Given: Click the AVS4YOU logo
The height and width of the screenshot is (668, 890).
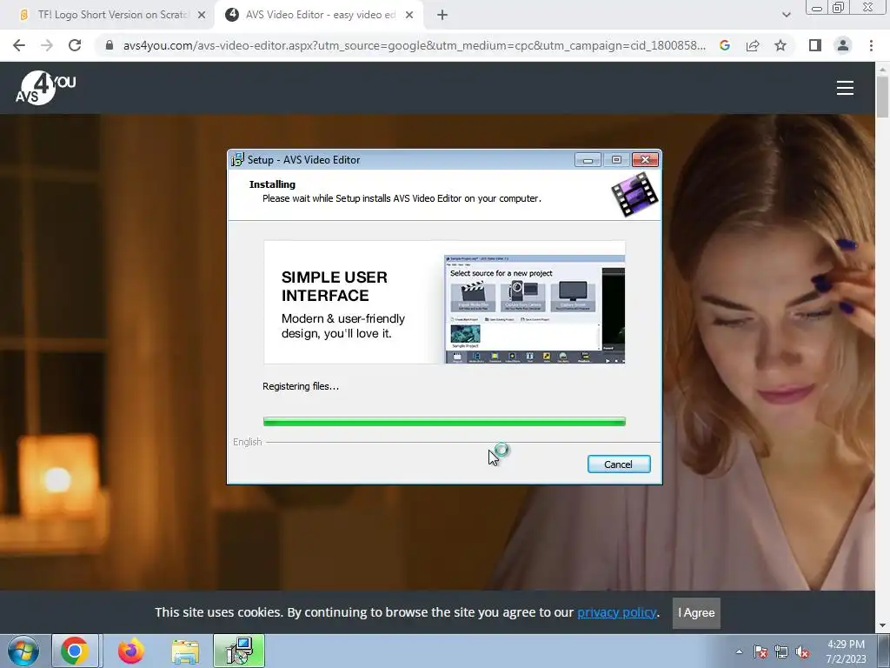Looking at the screenshot, I should point(45,88).
